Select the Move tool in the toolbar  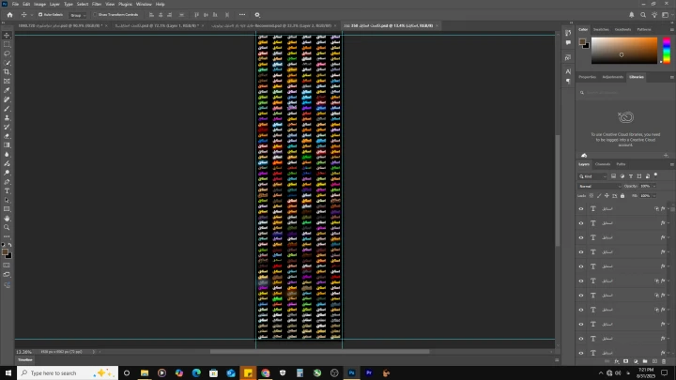point(7,36)
